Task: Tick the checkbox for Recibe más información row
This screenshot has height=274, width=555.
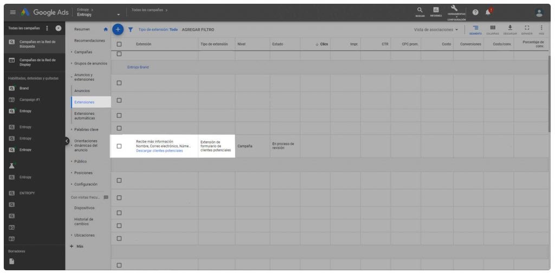Action: pos(119,146)
